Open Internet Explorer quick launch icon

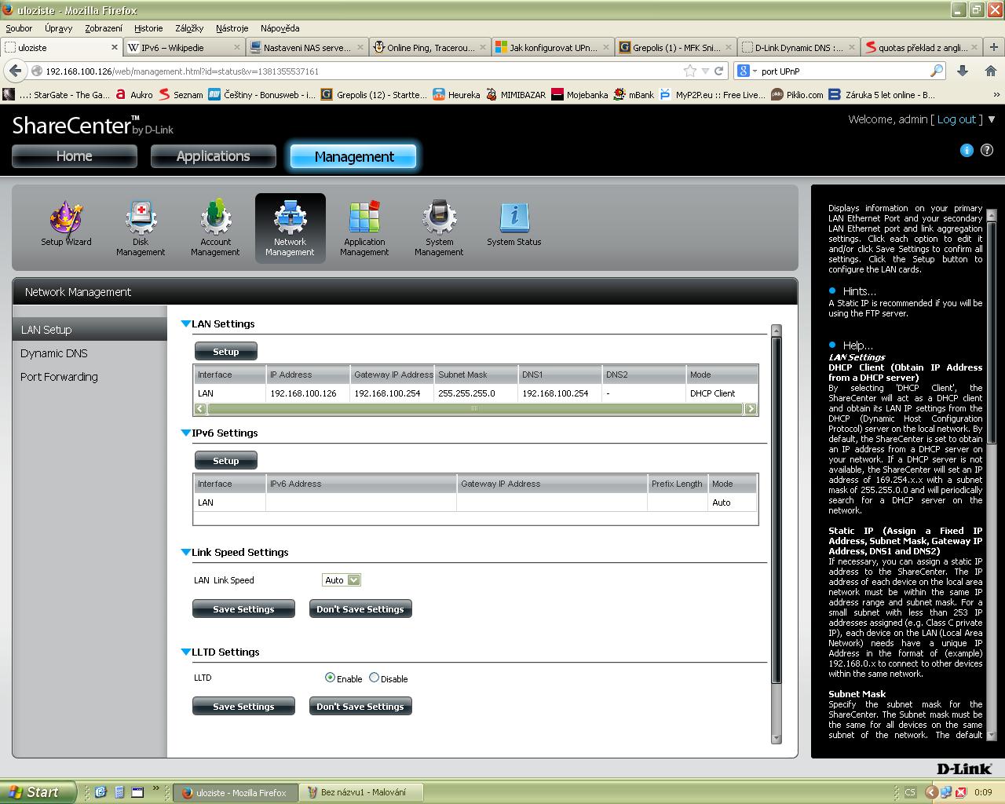[100, 792]
